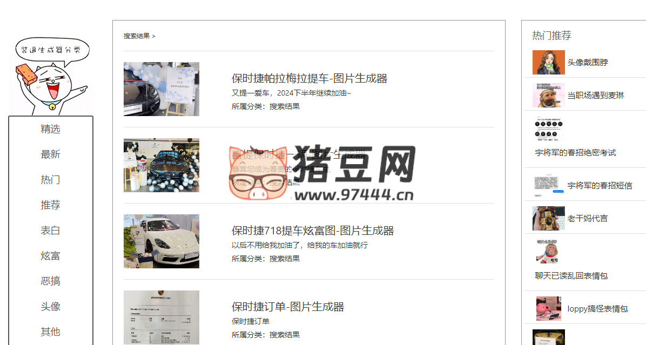The width and height of the screenshot is (646, 345).
Task: Click the 老干妈代言 thumbnail
Action: (x=549, y=219)
